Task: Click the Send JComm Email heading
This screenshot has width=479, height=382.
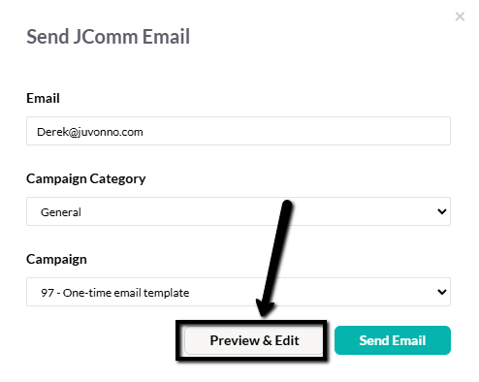Action: 108,36
